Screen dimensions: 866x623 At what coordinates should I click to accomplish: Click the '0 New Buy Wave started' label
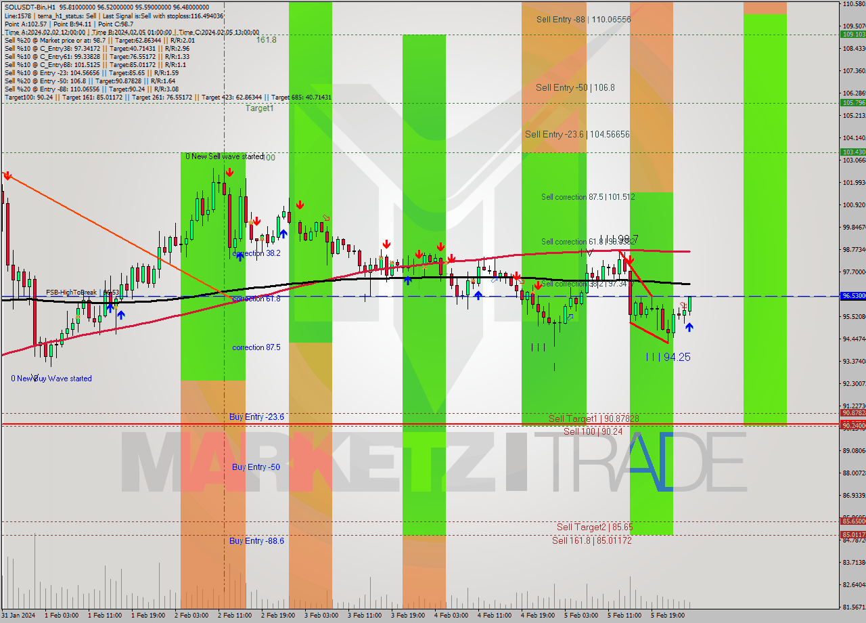(x=51, y=379)
